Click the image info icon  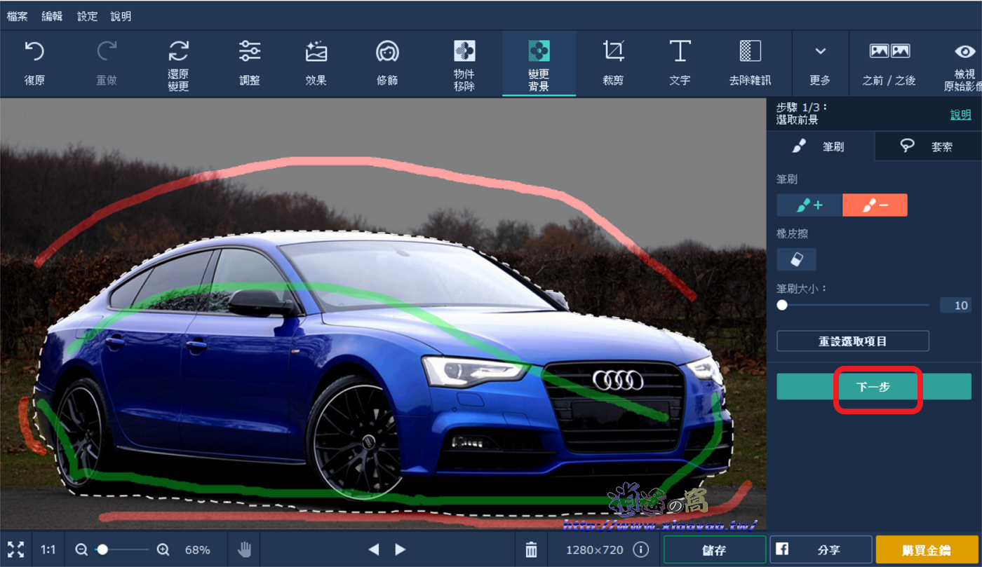click(640, 549)
